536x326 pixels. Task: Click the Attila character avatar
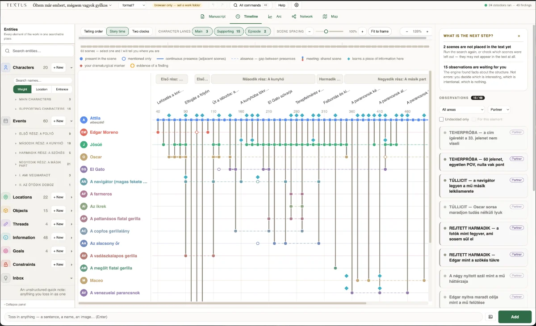84,120
